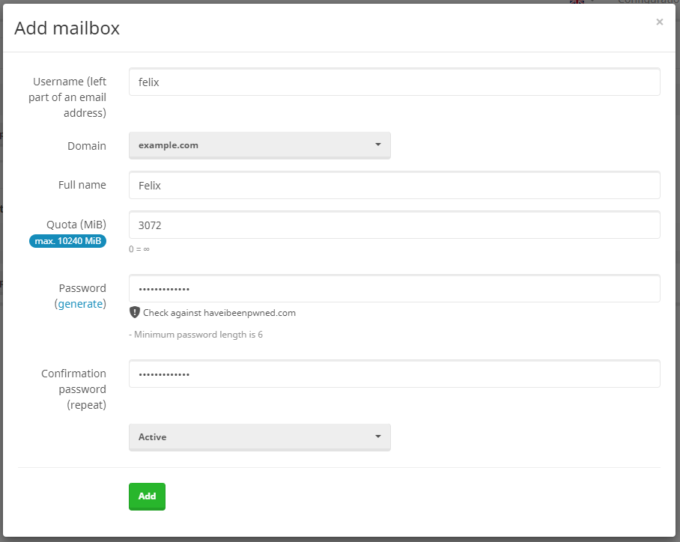
Task: Focus the Username field containing felix
Action: [394, 82]
